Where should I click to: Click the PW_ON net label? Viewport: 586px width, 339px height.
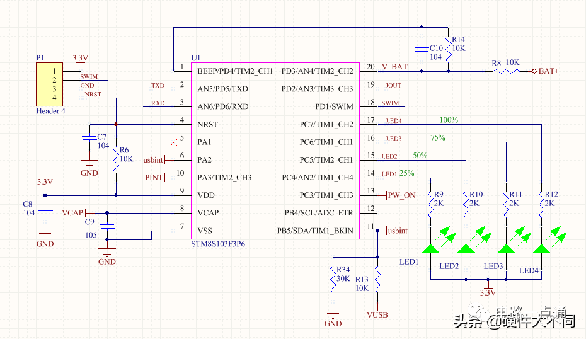(x=402, y=195)
